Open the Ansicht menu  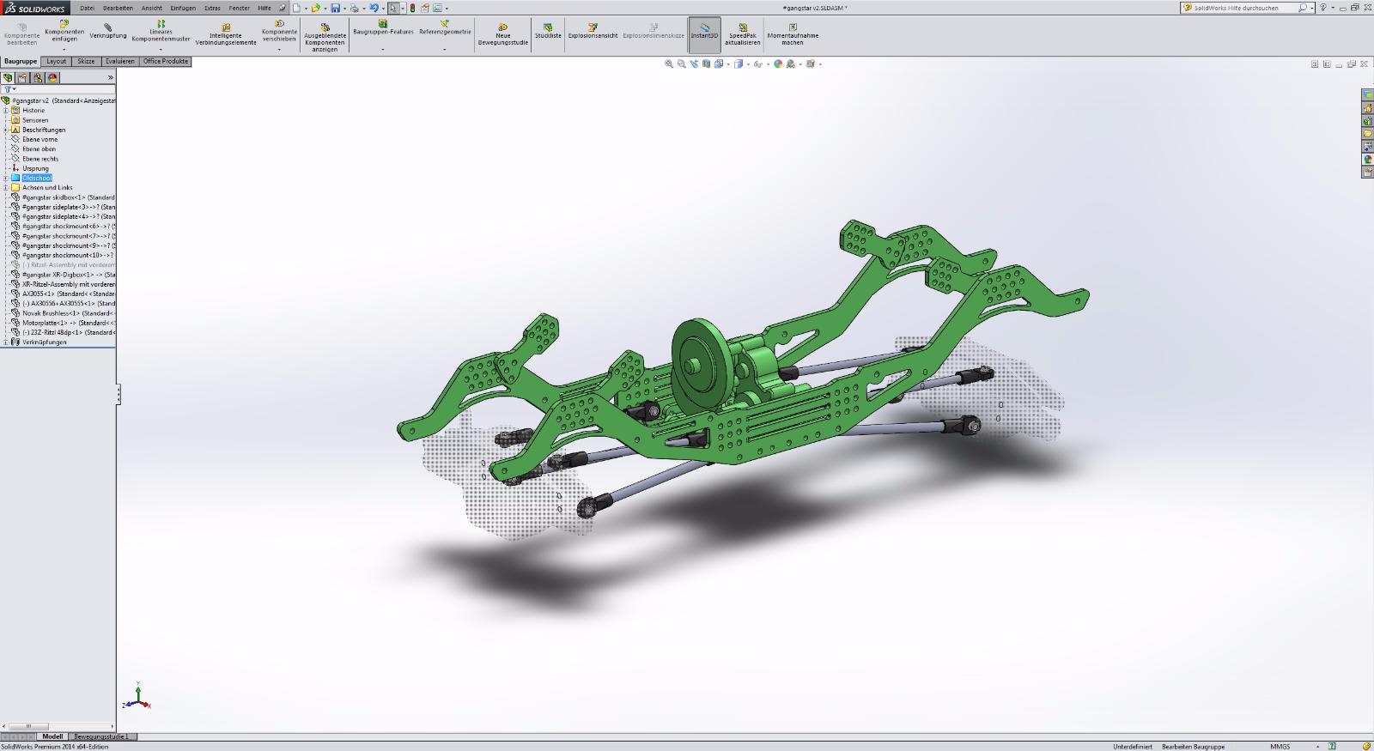click(x=152, y=8)
